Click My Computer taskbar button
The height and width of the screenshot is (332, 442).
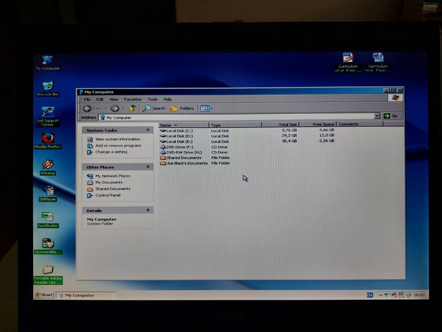[x=86, y=295]
